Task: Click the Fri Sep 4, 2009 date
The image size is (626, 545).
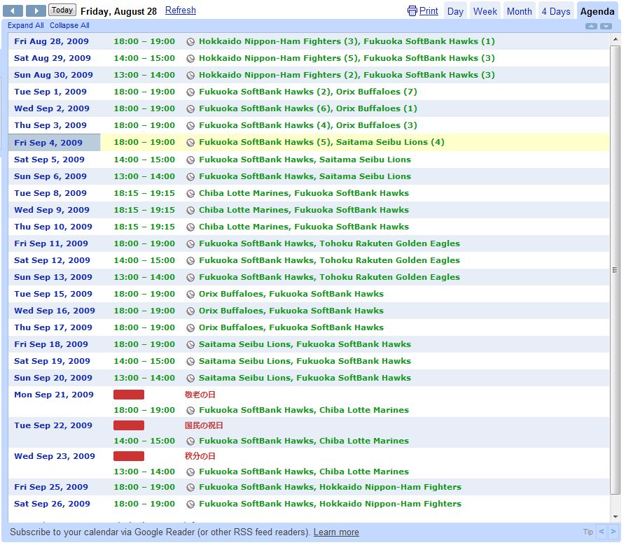Action: pos(48,143)
